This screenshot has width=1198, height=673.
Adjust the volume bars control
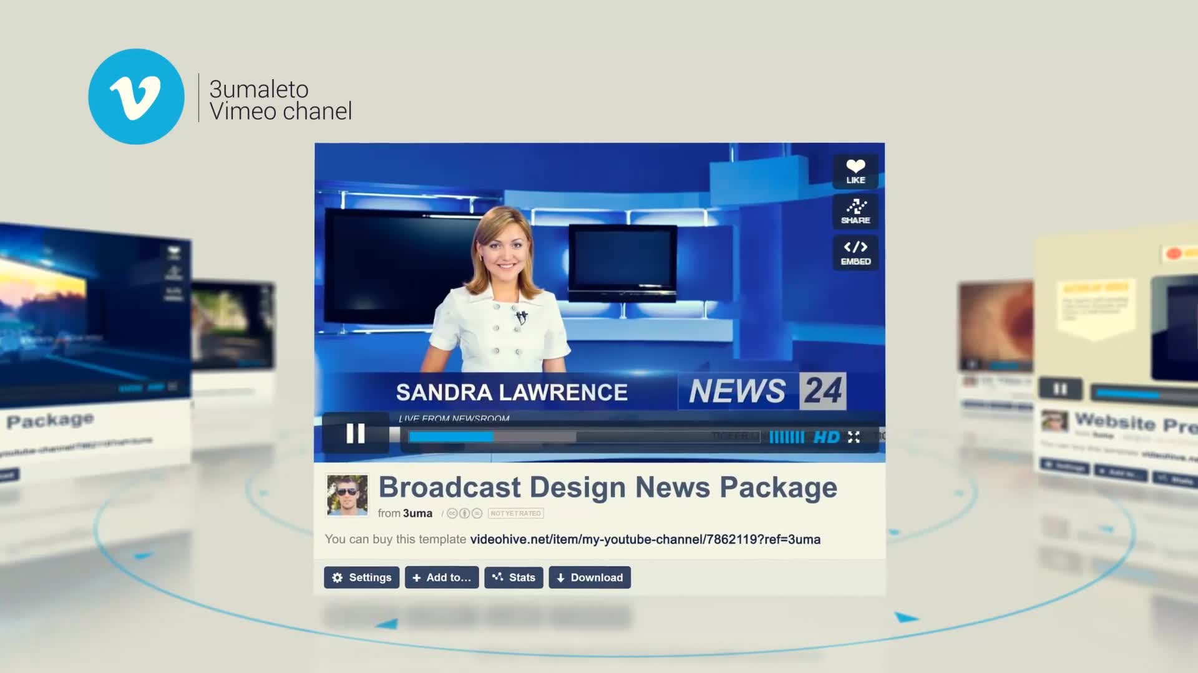click(x=786, y=437)
